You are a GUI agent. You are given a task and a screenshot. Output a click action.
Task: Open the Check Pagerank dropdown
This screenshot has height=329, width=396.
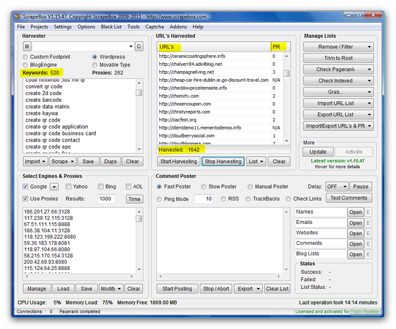point(338,69)
